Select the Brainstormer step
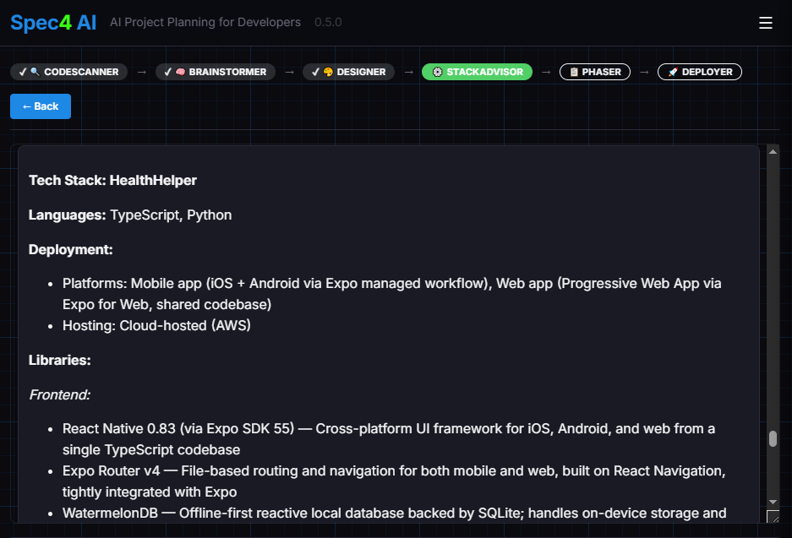 [216, 72]
